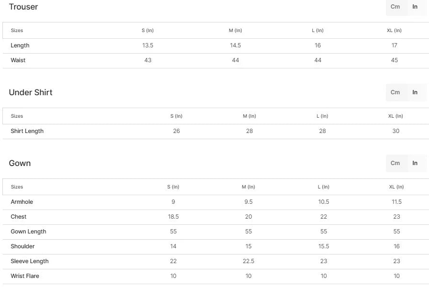The image size is (429, 288).
Task: Select the Gown Length row label
Action: (28, 232)
